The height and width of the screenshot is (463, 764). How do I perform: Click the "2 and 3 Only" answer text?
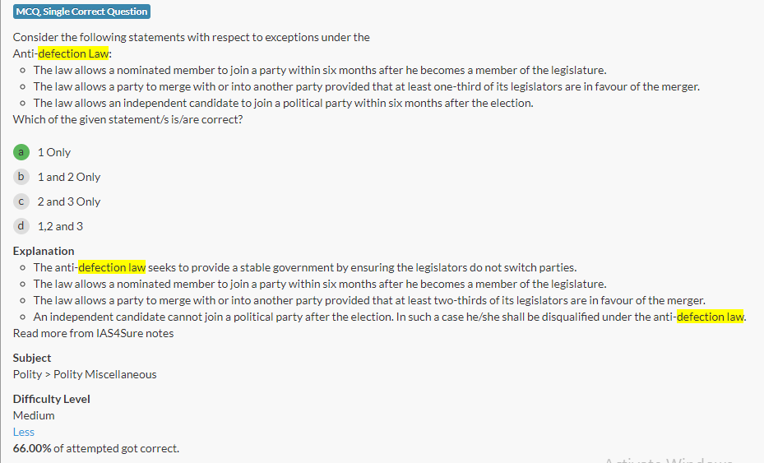(69, 201)
